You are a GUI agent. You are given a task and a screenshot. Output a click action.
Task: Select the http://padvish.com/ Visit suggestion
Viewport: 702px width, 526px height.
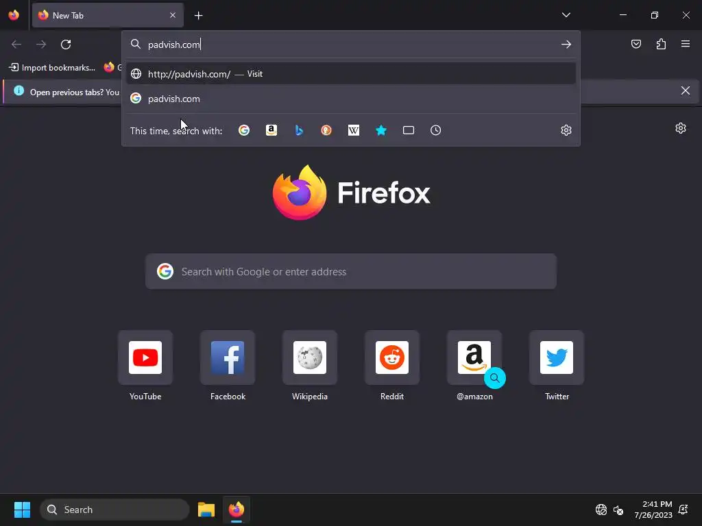click(350, 74)
